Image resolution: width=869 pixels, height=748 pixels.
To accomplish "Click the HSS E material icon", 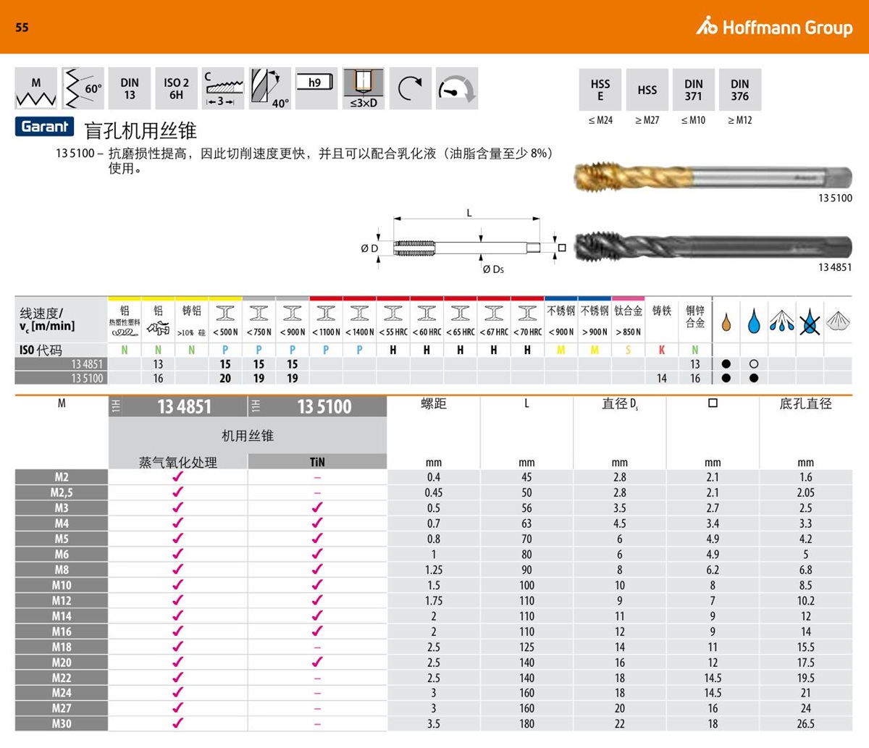I will click(600, 90).
